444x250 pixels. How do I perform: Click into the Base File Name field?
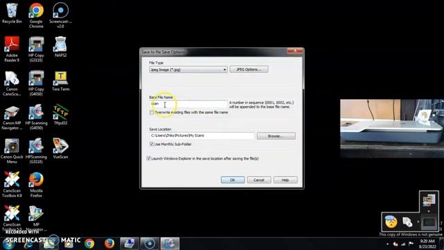click(x=188, y=103)
